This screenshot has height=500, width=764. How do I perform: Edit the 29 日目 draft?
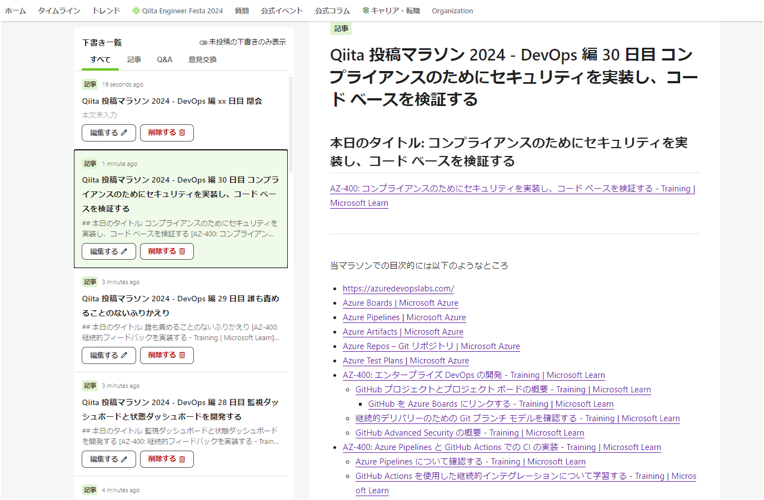109,355
